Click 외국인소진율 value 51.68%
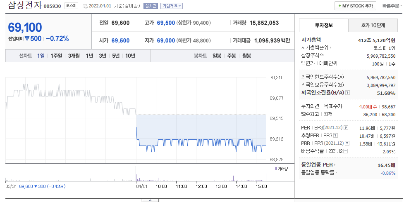The height and width of the screenshot is (202, 404). pyautogui.click(x=386, y=93)
